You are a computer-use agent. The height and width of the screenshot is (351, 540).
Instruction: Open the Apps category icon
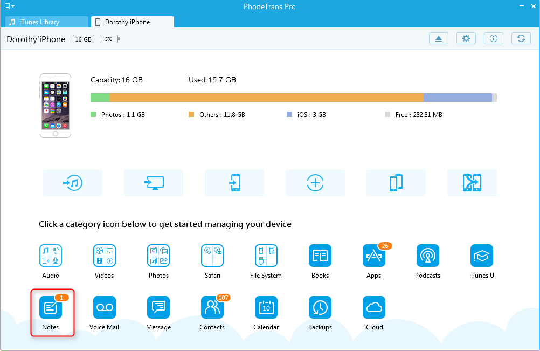374,256
